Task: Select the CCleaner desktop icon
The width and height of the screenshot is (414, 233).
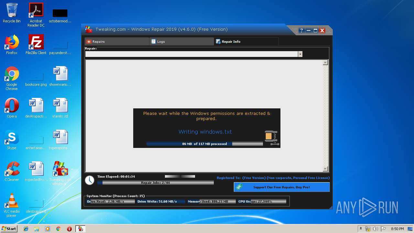Action: [x=12, y=172]
